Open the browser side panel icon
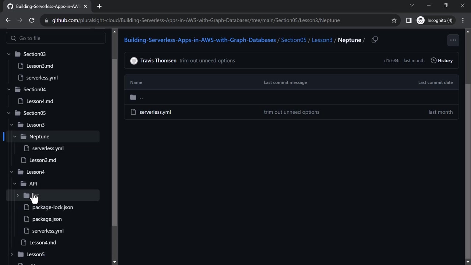The image size is (471, 265). pyautogui.click(x=408, y=20)
